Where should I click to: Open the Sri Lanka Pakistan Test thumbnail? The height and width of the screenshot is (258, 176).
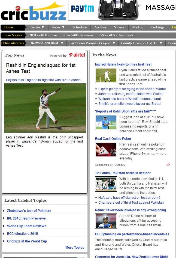106,184
